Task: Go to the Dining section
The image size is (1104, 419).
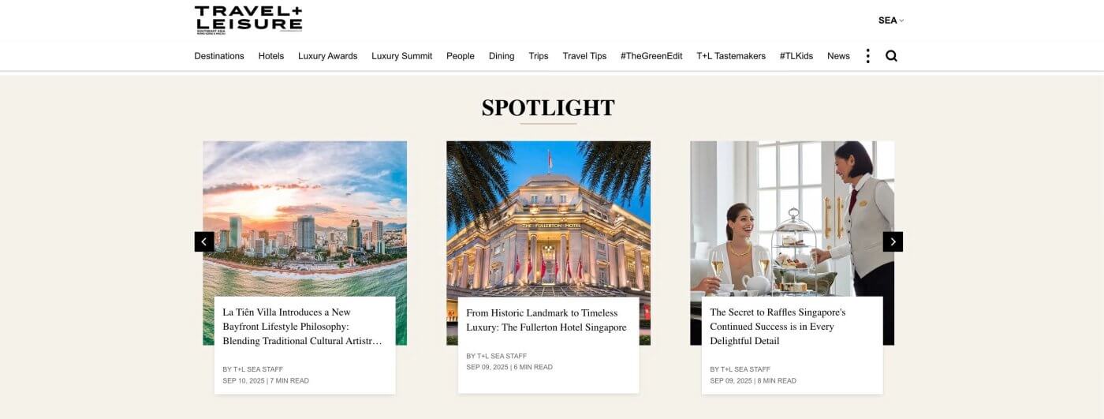Action: click(502, 56)
